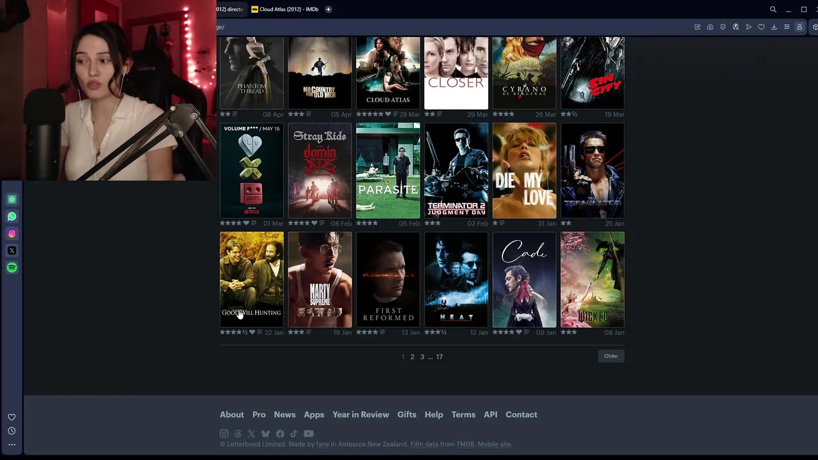This screenshot has width=818, height=460.
Task: Open the Heat poster
Action: pos(456,280)
